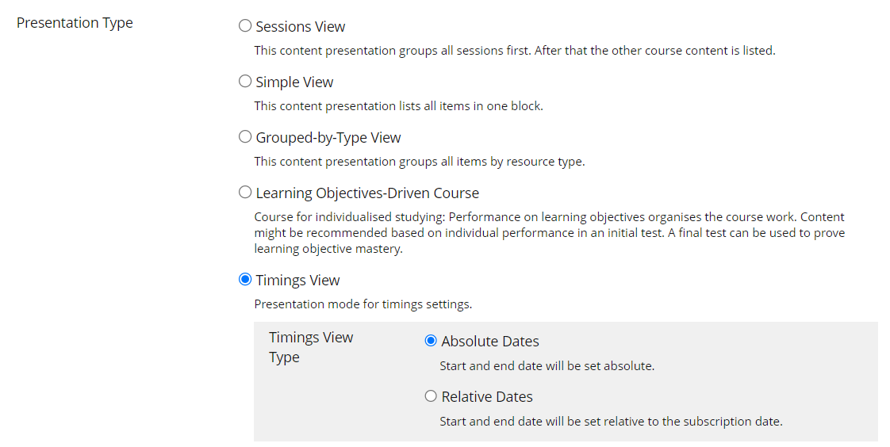Click the "Simple View" label text
The image size is (890, 447).
(294, 82)
